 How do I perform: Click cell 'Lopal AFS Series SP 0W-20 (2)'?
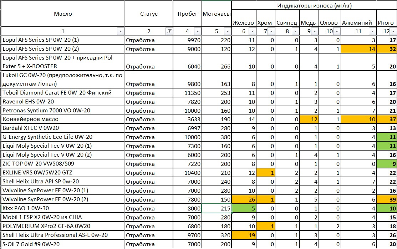pos(63,49)
